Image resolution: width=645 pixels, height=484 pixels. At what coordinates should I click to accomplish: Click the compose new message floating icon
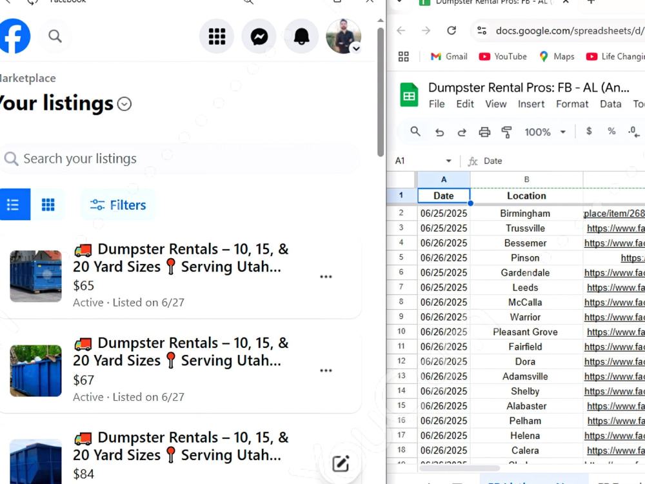[x=341, y=463]
